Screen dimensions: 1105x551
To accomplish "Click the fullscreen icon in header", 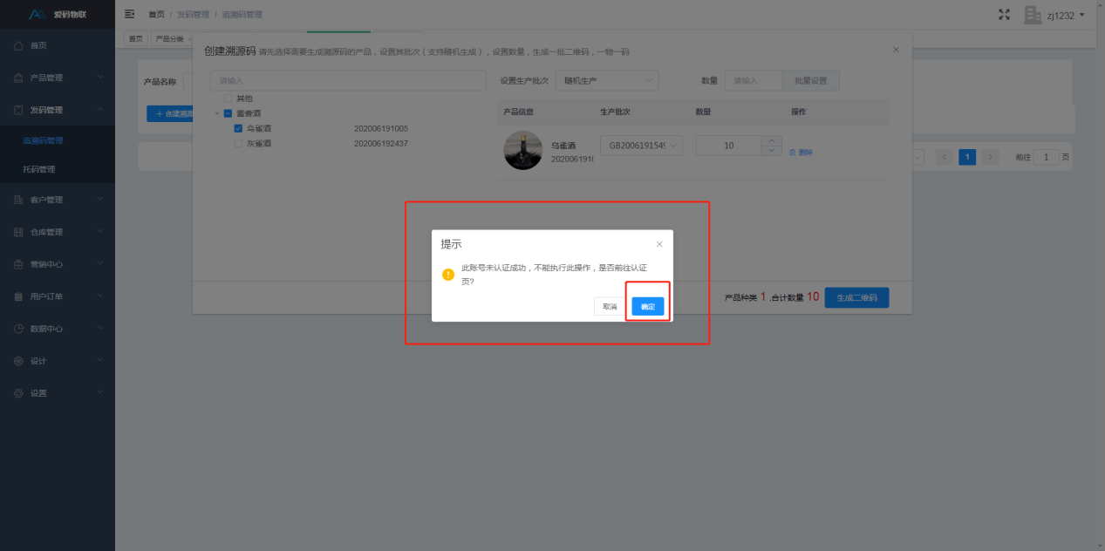I will pos(1004,15).
